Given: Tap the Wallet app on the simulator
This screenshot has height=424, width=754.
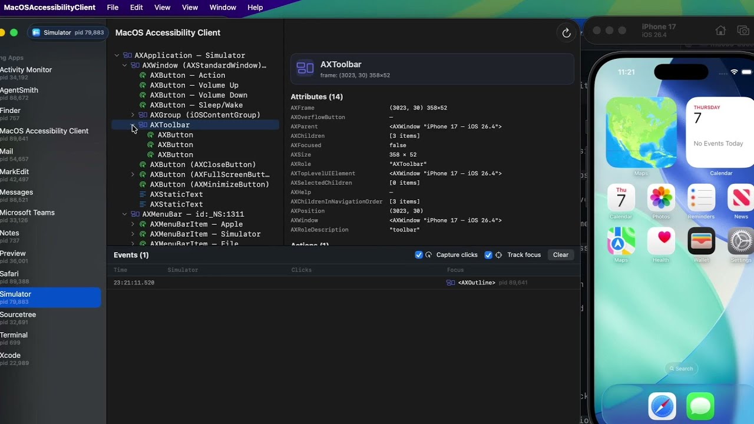Looking at the screenshot, I should click(x=701, y=241).
